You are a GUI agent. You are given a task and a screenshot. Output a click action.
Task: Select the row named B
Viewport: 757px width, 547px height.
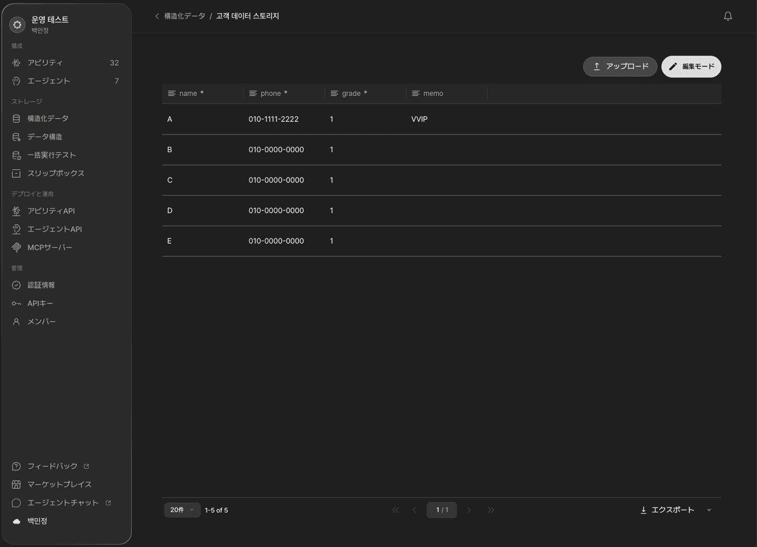(442, 150)
